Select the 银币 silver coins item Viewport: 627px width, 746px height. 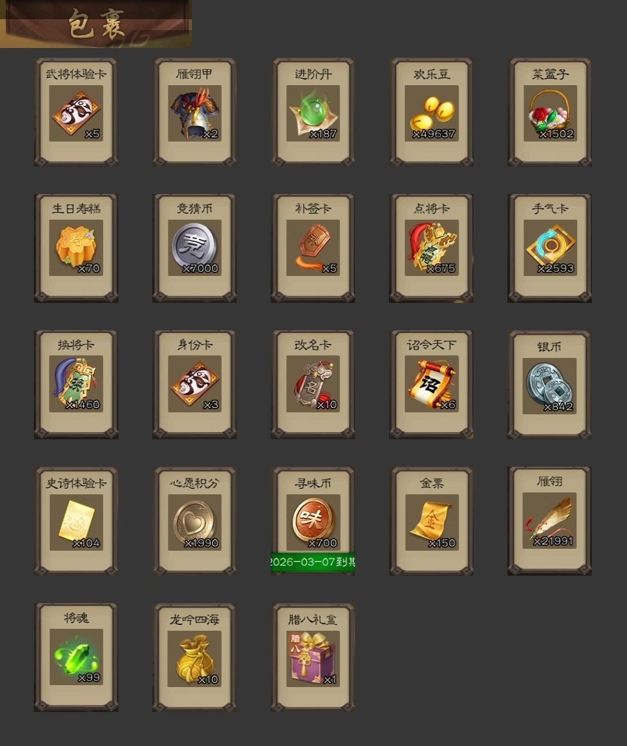pyautogui.click(x=550, y=384)
